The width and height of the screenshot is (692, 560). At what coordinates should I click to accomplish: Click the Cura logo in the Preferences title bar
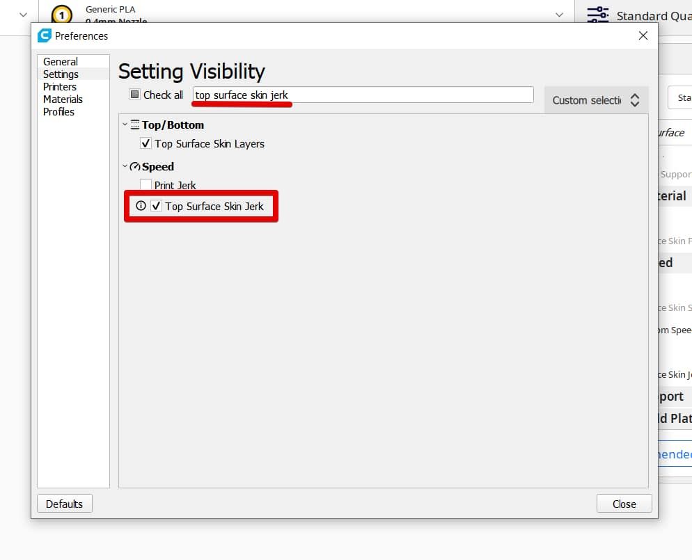pyautogui.click(x=45, y=35)
